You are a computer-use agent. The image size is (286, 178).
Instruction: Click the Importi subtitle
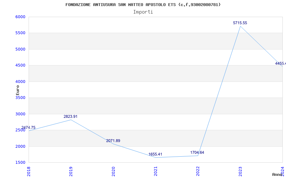click(x=143, y=12)
